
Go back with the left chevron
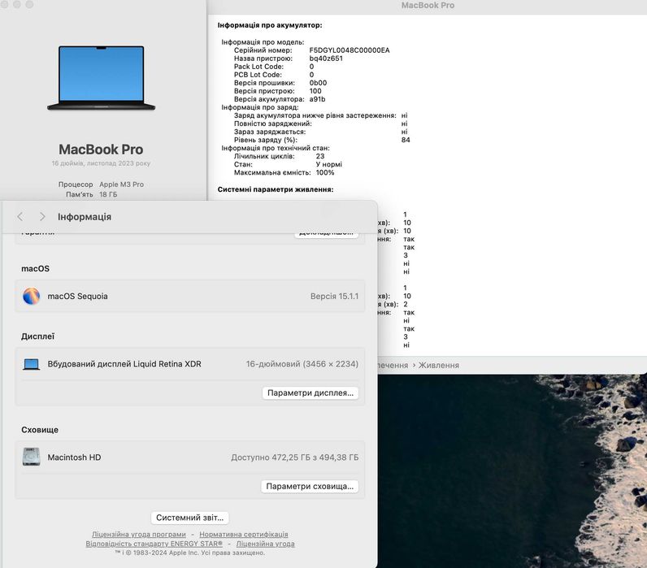click(20, 217)
